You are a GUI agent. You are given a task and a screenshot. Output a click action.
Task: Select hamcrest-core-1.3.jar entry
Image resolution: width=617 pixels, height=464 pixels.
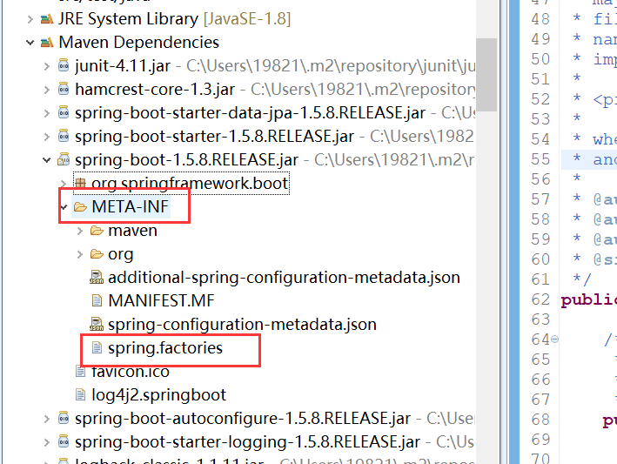point(155,90)
